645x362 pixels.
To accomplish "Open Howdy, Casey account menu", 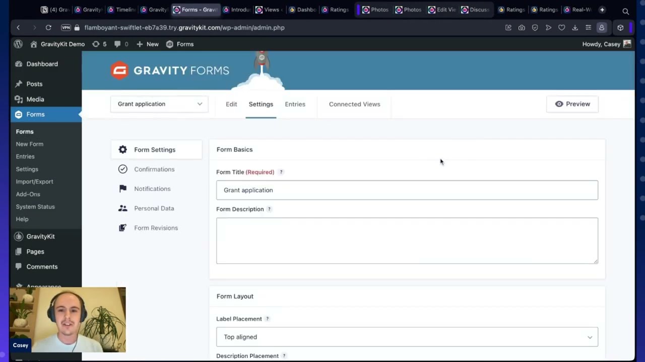I will pos(607,44).
